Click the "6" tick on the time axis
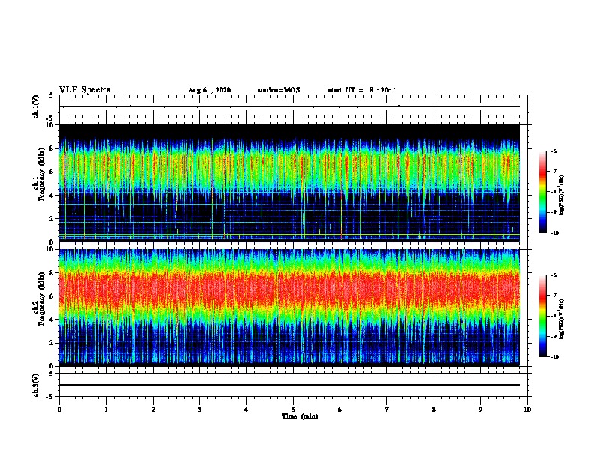 pyautogui.click(x=340, y=409)
